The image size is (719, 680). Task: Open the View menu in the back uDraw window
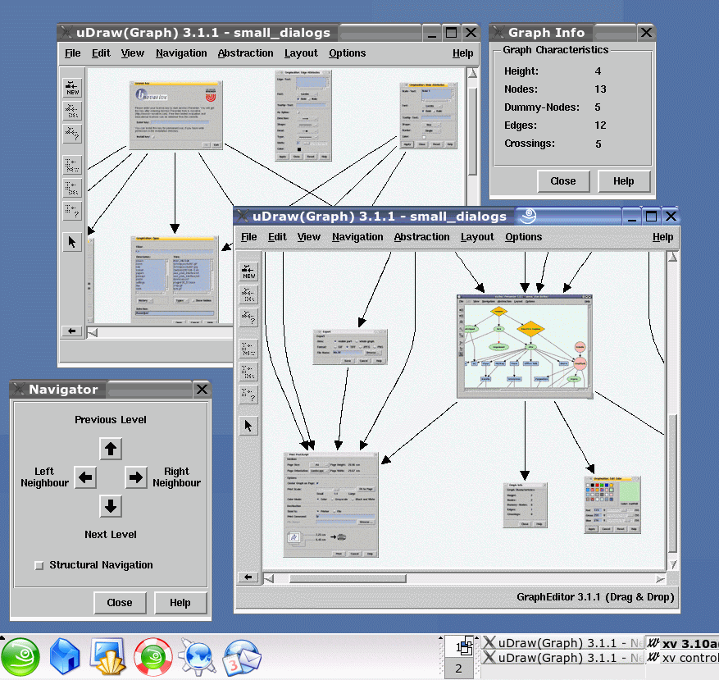click(x=133, y=53)
